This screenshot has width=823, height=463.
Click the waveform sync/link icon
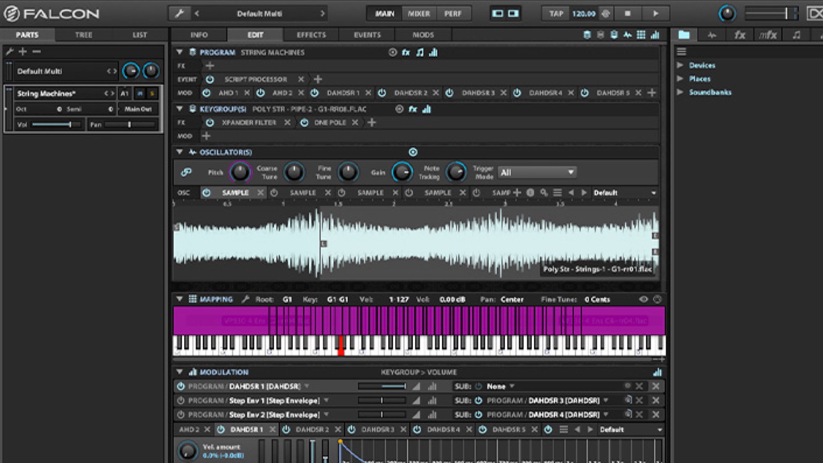pyautogui.click(x=186, y=172)
